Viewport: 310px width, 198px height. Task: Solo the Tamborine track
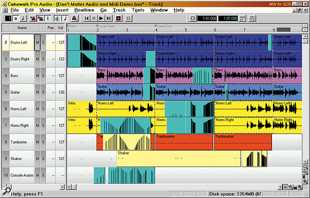[x=43, y=142]
